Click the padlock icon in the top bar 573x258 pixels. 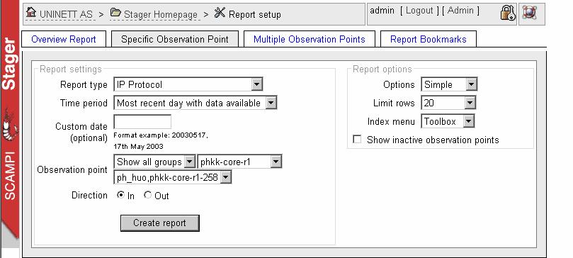click(x=507, y=13)
